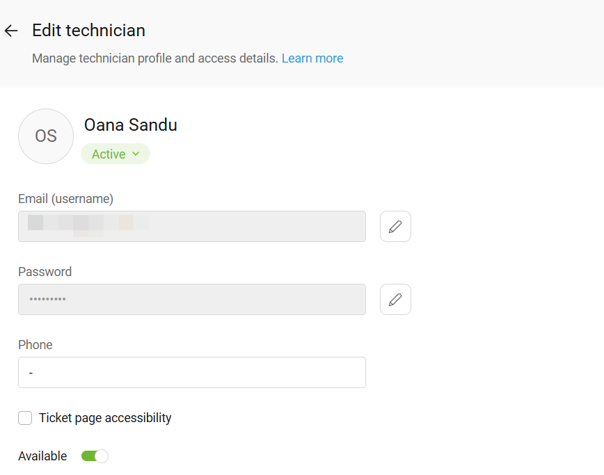Click the Ticket page accessibility label text
The image size is (604, 475).
(x=105, y=418)
